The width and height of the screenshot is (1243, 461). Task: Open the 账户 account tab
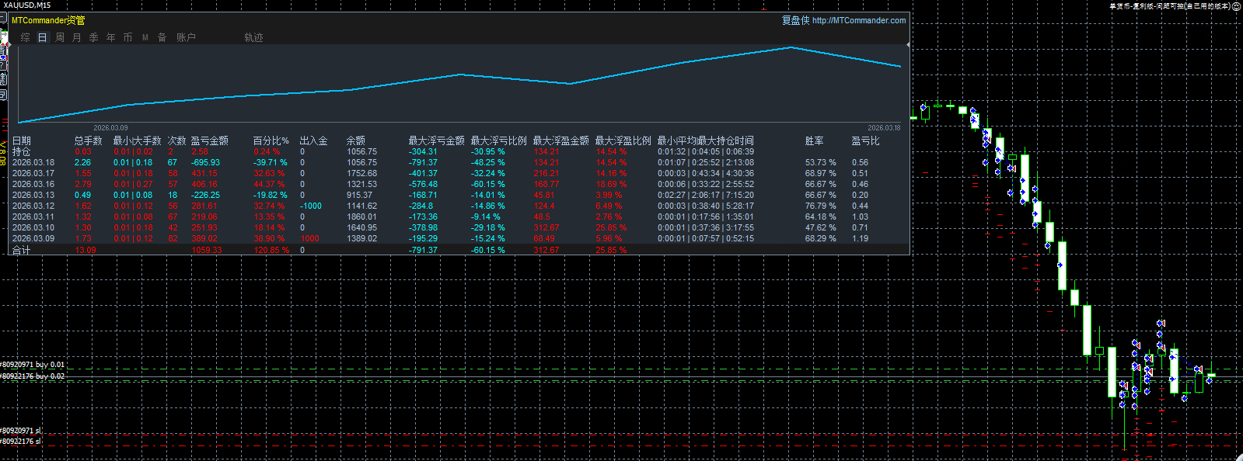click(x=186, y=37)
